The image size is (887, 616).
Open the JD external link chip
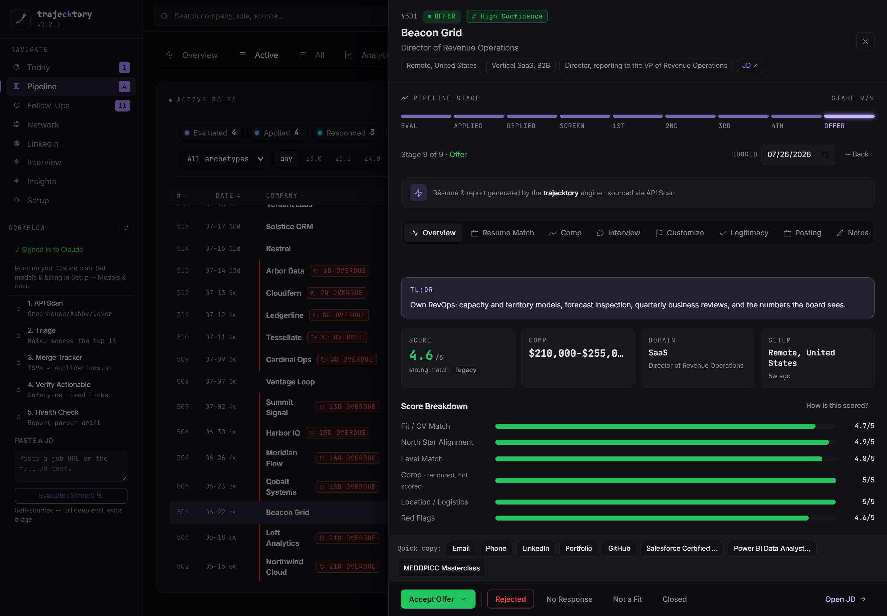click(x=750, y=66)
